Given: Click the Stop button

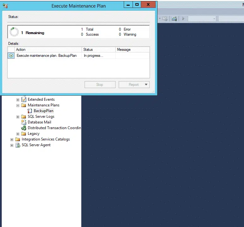Looking at the screenshot, I should click(x=100, y=85).
